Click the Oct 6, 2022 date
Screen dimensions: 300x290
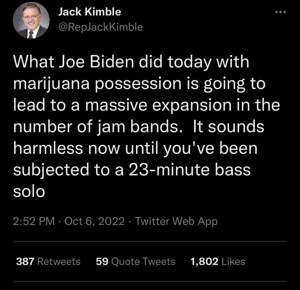[x=94, y=221]
